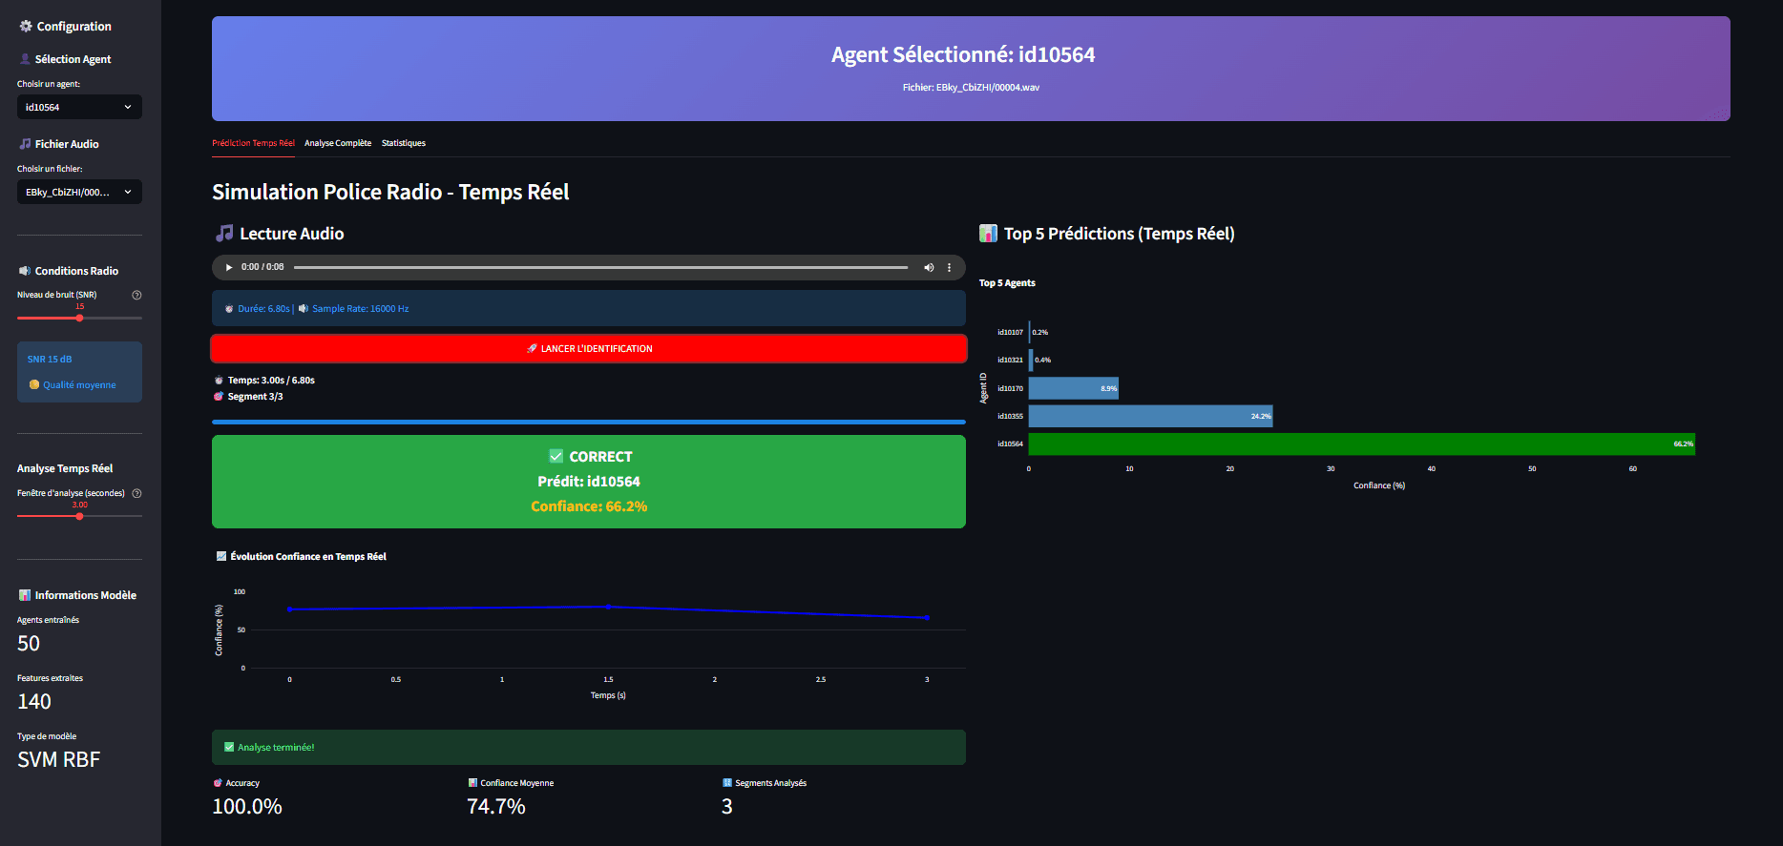Open the agent dropdown showing id10564
Screen dimensions: 1783x846
(x=79, y=107)
